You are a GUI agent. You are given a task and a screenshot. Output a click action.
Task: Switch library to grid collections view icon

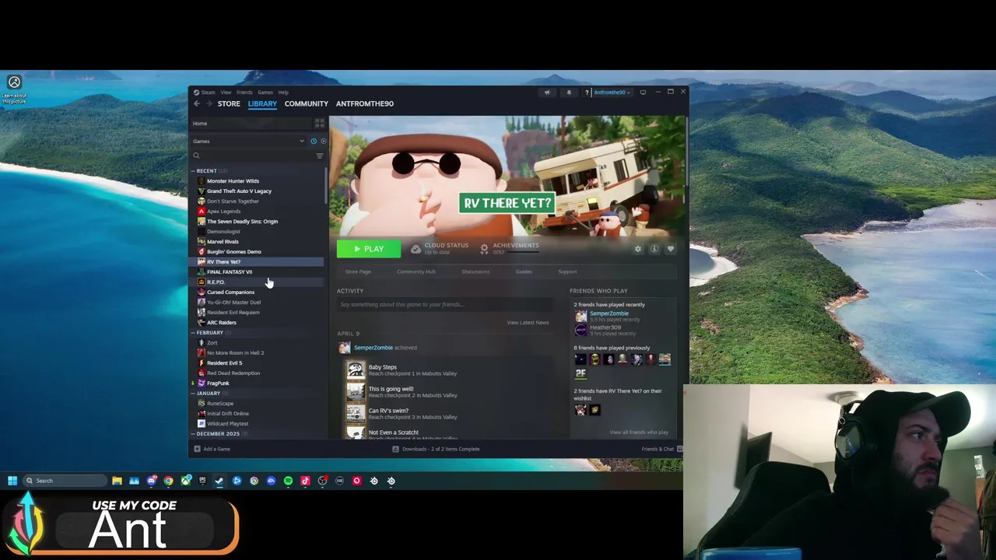319,123
